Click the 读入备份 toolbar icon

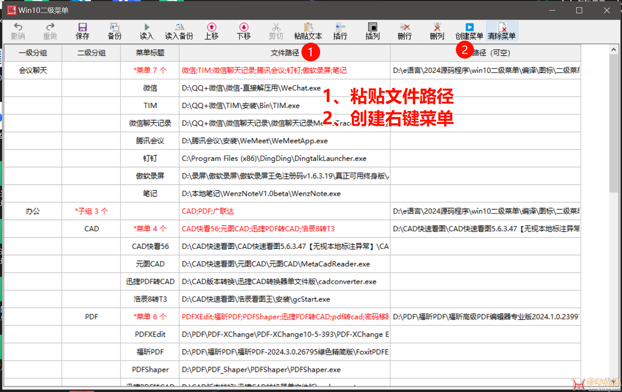[x=179, y=31]
